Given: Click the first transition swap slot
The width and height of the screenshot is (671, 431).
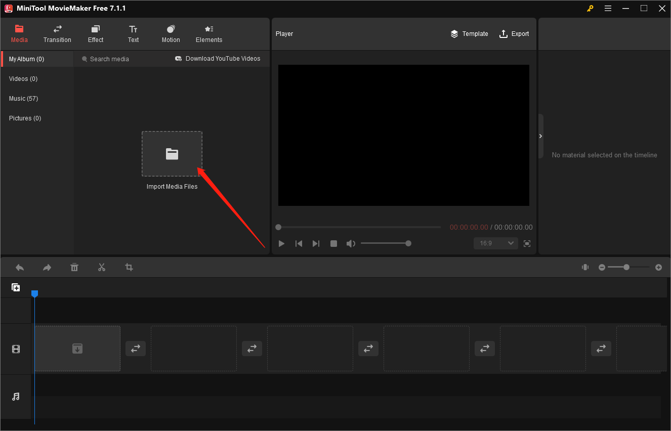Looking at the screenshot, I should coord(136,349).
